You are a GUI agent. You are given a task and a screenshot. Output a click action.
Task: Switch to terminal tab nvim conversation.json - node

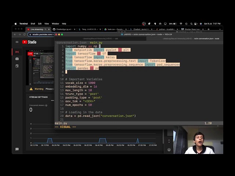[185, 38]
